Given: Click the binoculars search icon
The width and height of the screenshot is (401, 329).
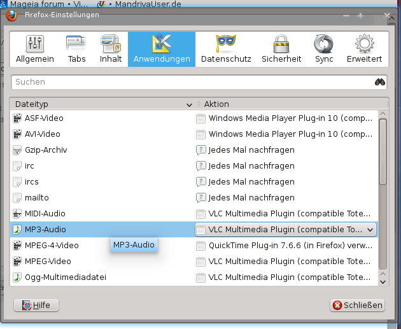Looking at the screenshot, I should coord(380,82).
